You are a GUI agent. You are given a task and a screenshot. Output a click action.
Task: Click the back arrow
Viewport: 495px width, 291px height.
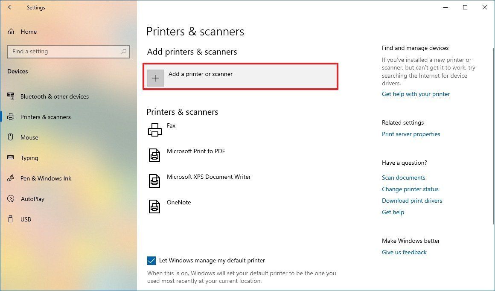tap(10, 7)
